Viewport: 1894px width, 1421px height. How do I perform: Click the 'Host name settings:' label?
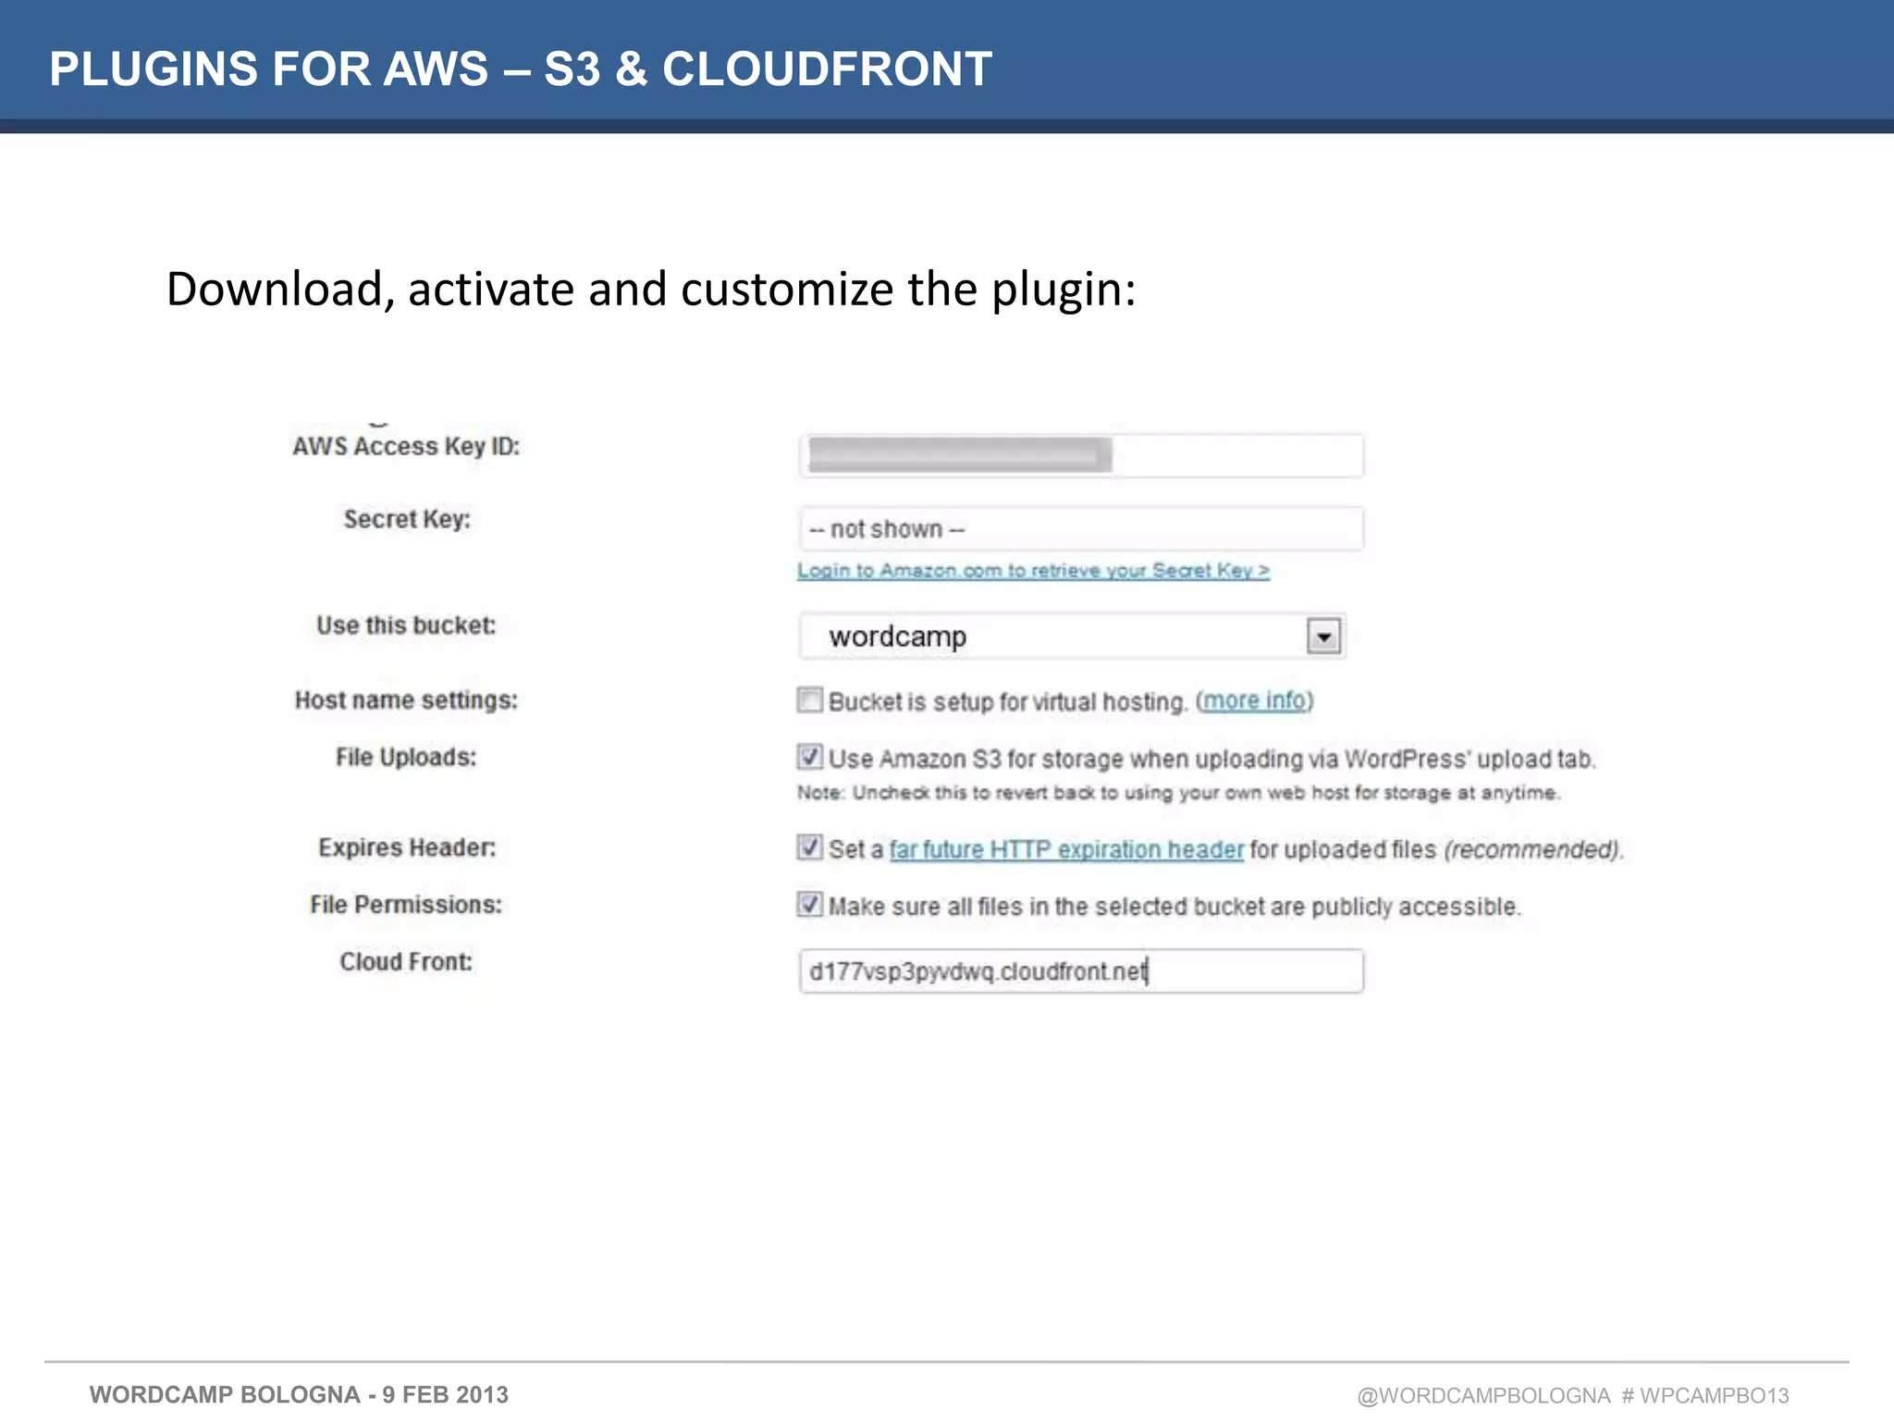point(406,700)
